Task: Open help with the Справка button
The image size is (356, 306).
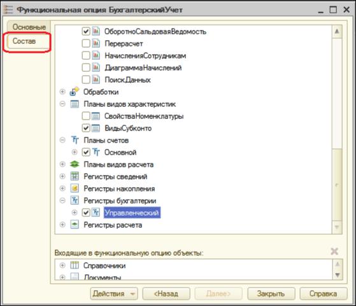Action: (324, 293)
